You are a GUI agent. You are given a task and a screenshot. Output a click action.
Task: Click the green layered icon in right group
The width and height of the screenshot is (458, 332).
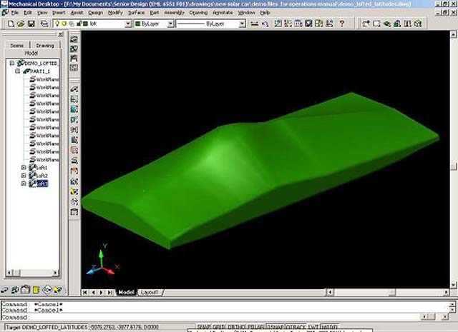pyautogui.click(x=387, y=24)
